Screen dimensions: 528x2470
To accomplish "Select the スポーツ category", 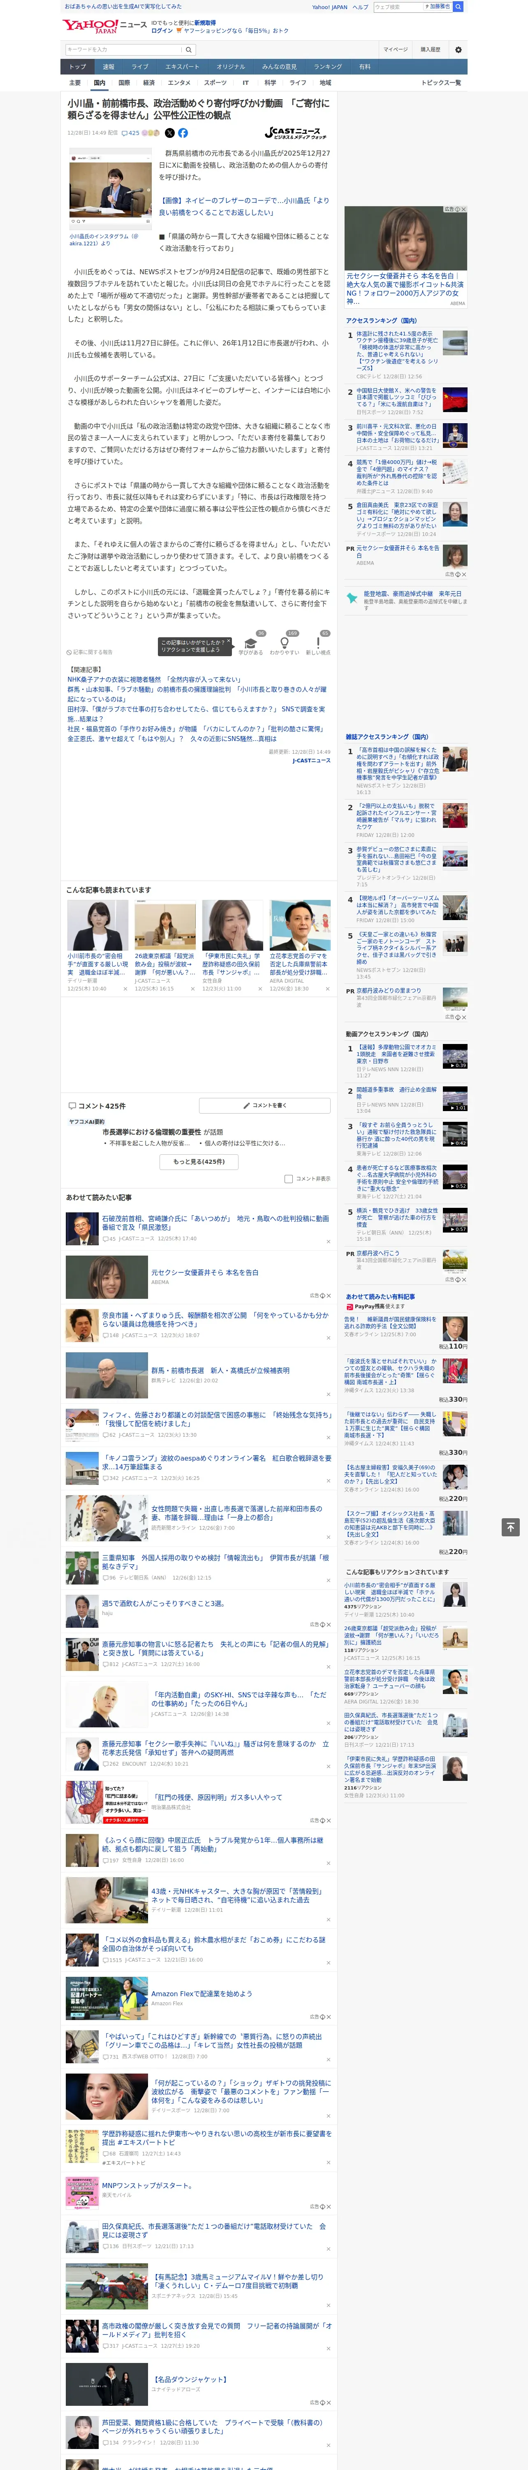I will tap(215, 82).
